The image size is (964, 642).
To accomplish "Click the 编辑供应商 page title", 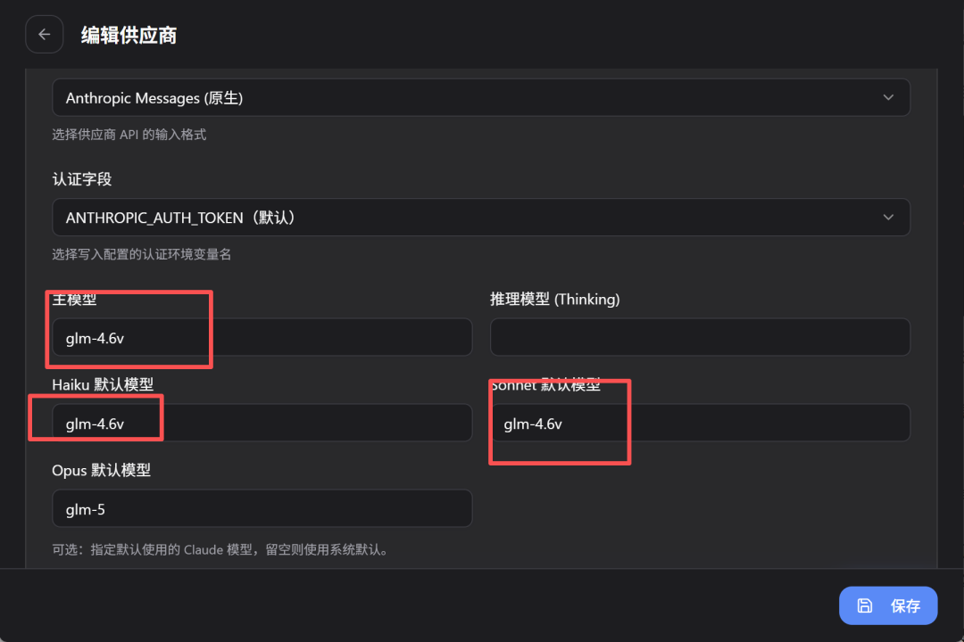I will (129, 35).
